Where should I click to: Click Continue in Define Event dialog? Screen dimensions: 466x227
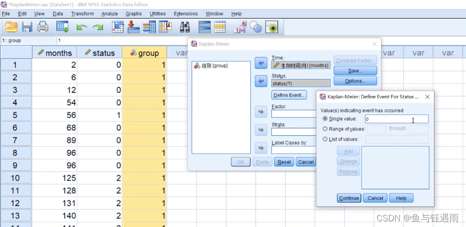[x=349, y=198]
